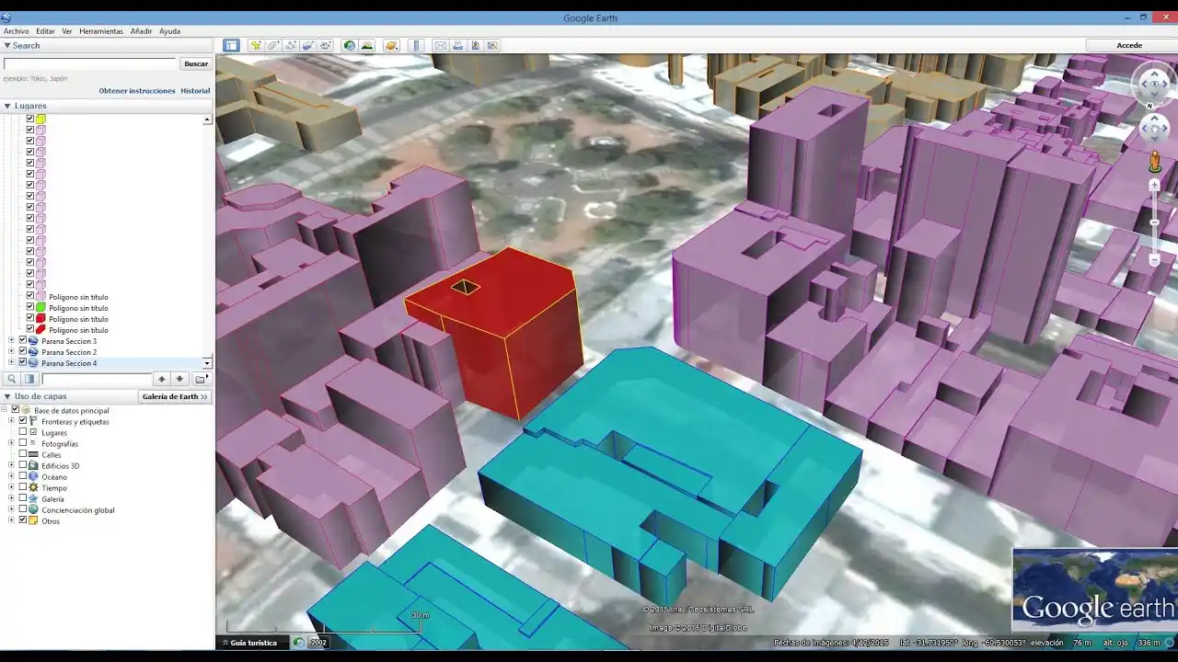Click the Add Path tool icon
The image size is (1178, 662).
point(290,45)
